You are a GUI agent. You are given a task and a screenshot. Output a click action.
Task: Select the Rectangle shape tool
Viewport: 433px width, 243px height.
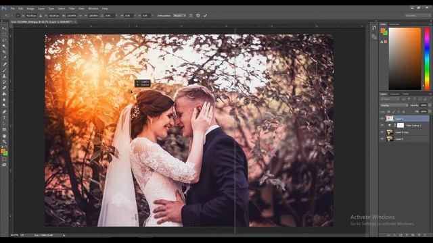tap(4, 130)
